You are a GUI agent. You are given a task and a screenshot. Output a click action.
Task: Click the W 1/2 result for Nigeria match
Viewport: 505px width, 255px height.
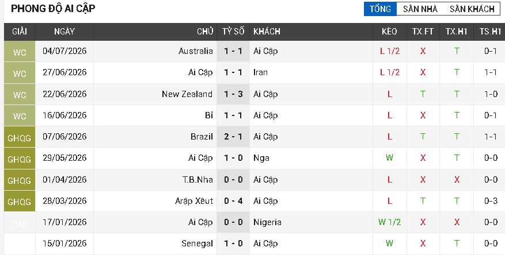389,222
